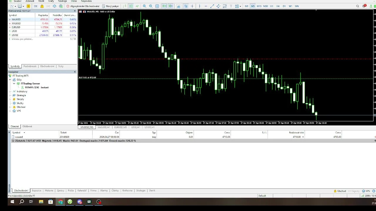
Task: Expand the Strategie tree node
Action: pyautogui.click(x=10, y=95)
